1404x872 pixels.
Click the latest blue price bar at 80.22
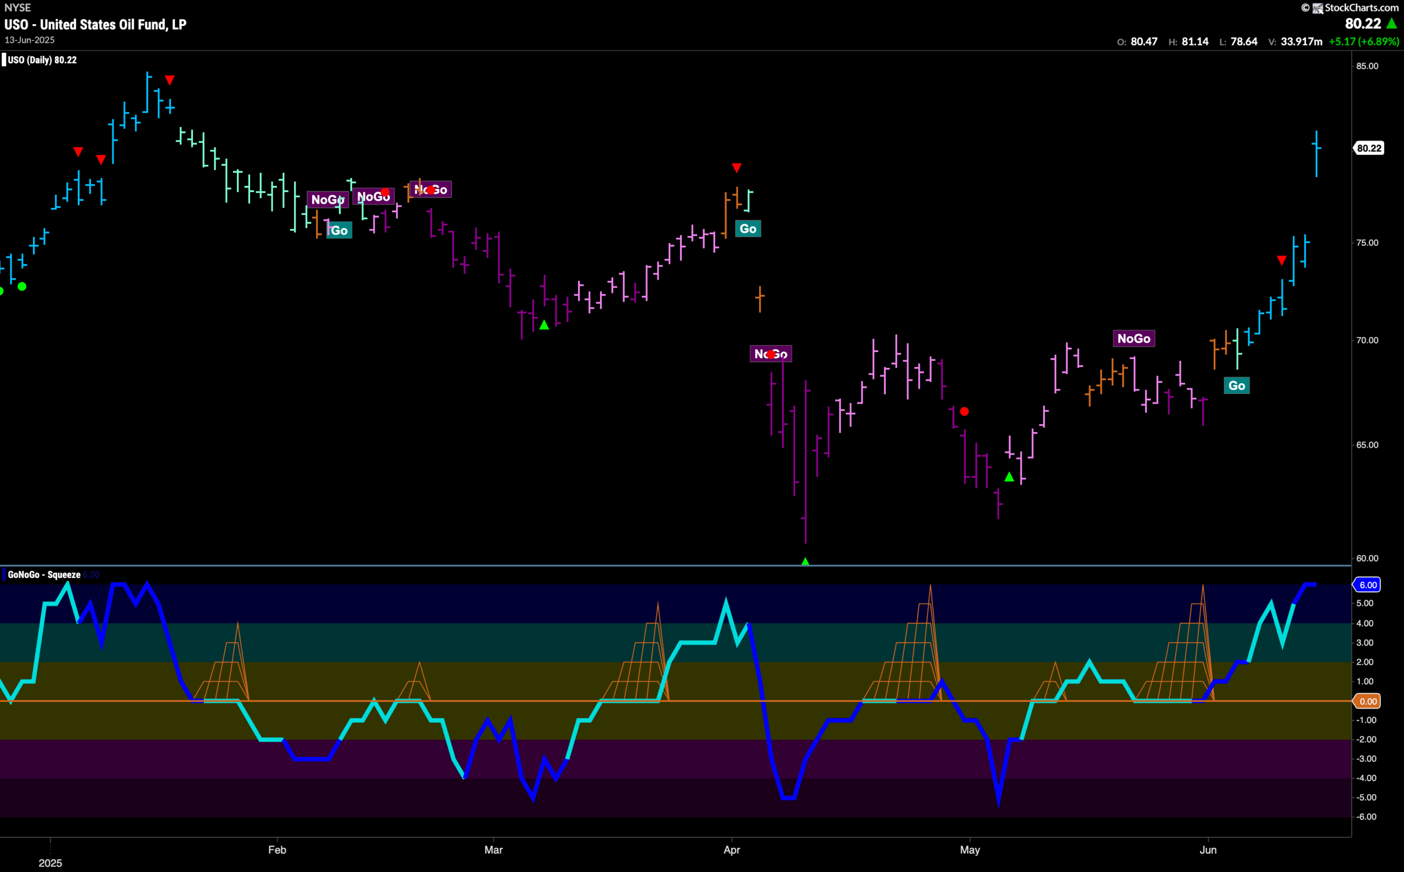click(x=1316, y=154)
